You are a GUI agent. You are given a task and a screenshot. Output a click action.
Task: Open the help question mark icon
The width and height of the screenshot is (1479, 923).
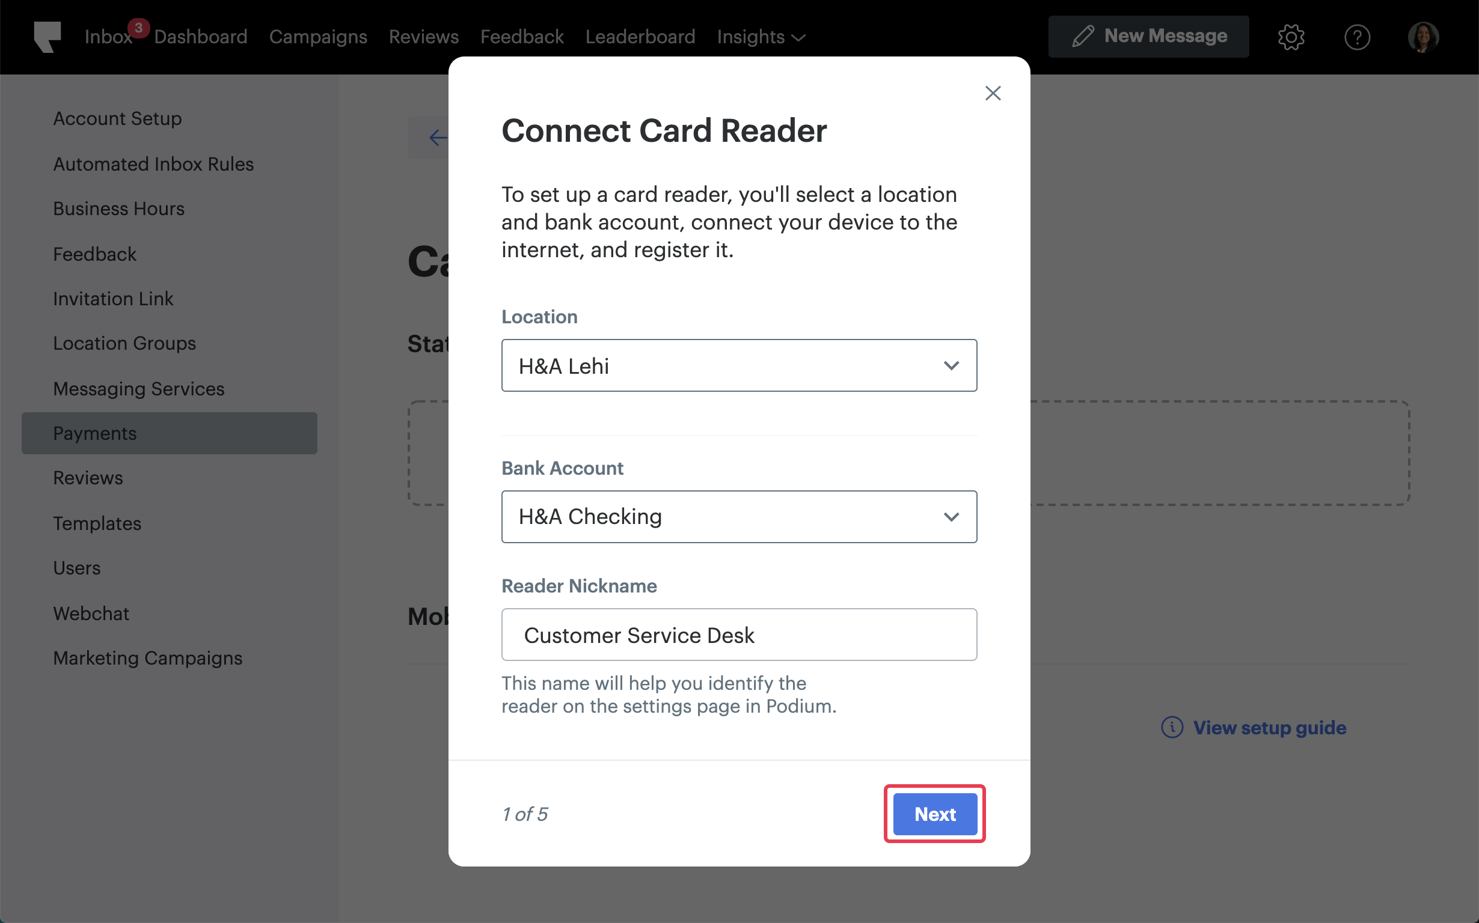pyautogui.click(x=1358, y=37)
